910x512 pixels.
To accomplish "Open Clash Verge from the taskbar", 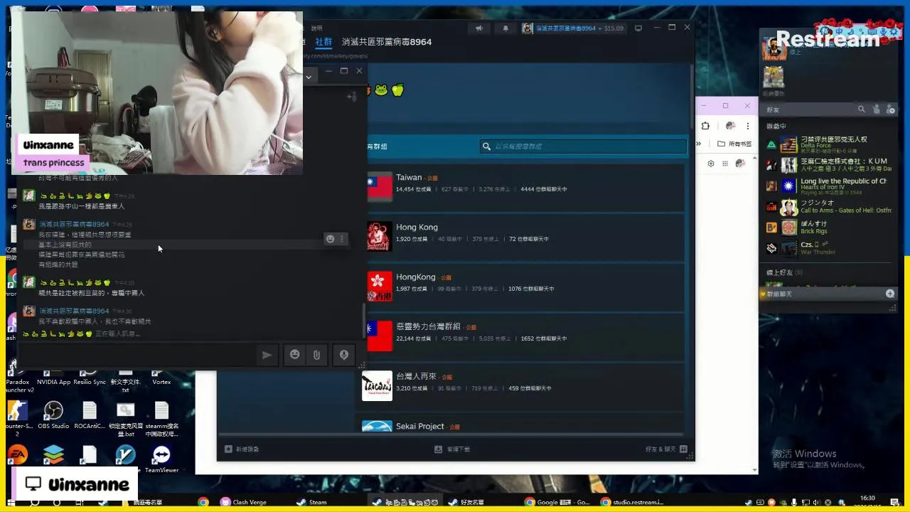I will 243,502.
